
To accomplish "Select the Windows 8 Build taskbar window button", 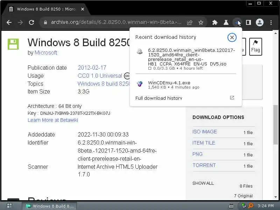I will point(49,206).
